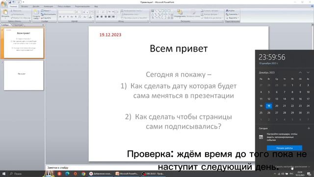The image size is (314, 177).
Task: Select the second slide thumbnail
Action: (x=24, y=75)
